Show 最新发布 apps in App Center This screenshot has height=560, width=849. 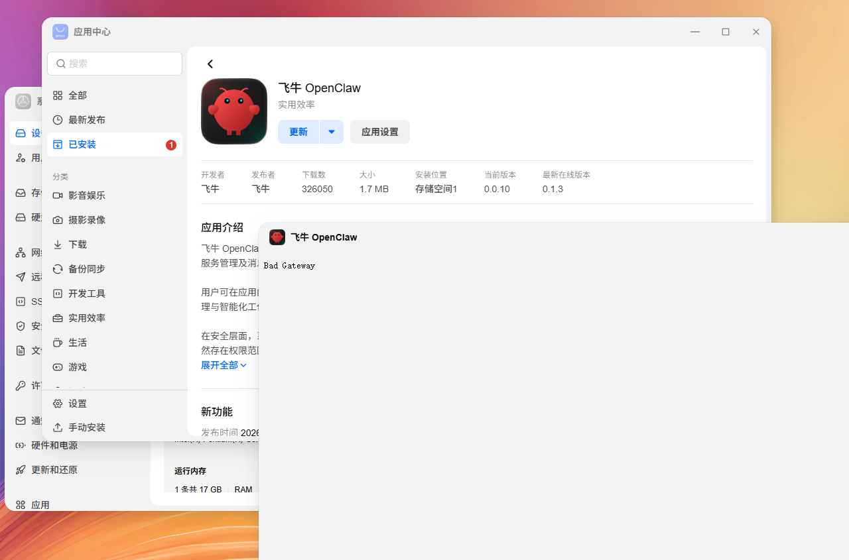(115, 120)
